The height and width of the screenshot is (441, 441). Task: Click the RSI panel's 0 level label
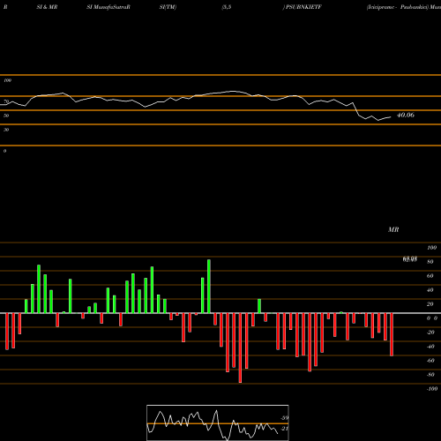click(x=4, y=151)
